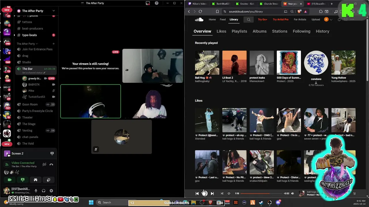Open the For Artists page

300,20
